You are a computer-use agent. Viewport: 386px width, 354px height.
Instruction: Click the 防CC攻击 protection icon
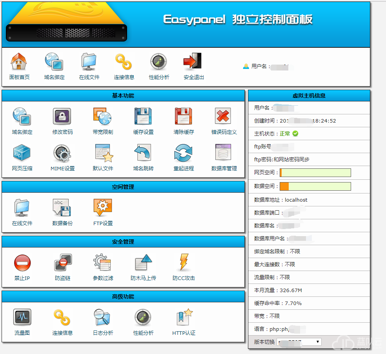(183, 263)
